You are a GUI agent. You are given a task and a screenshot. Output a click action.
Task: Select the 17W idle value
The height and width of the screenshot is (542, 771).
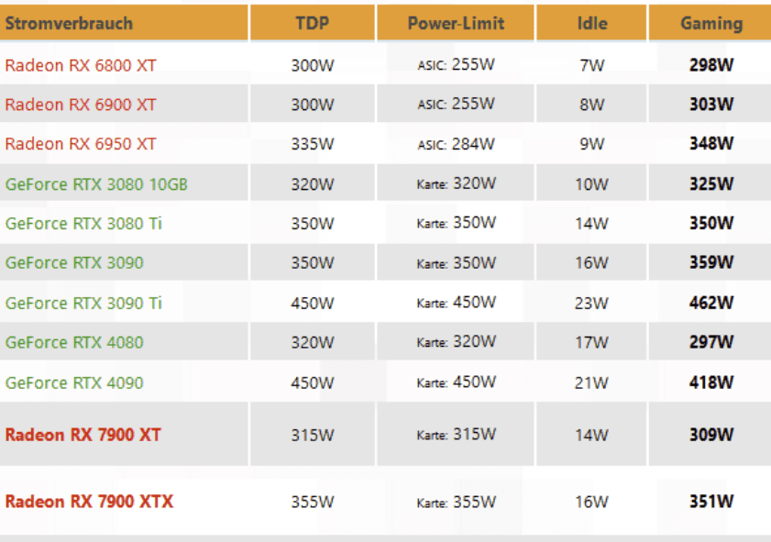[x=592, y=342]
